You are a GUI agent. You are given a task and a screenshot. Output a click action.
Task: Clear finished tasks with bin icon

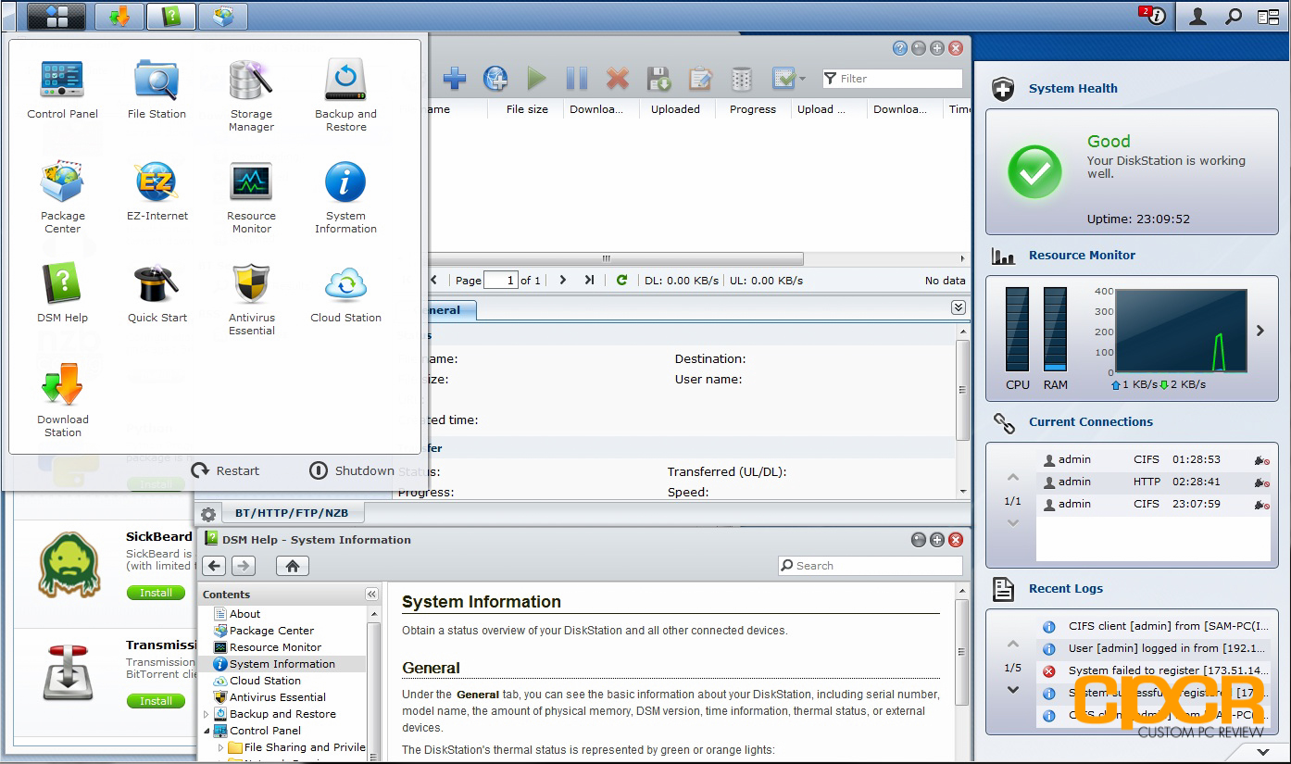pyautogui.click(x=741, y=79)
